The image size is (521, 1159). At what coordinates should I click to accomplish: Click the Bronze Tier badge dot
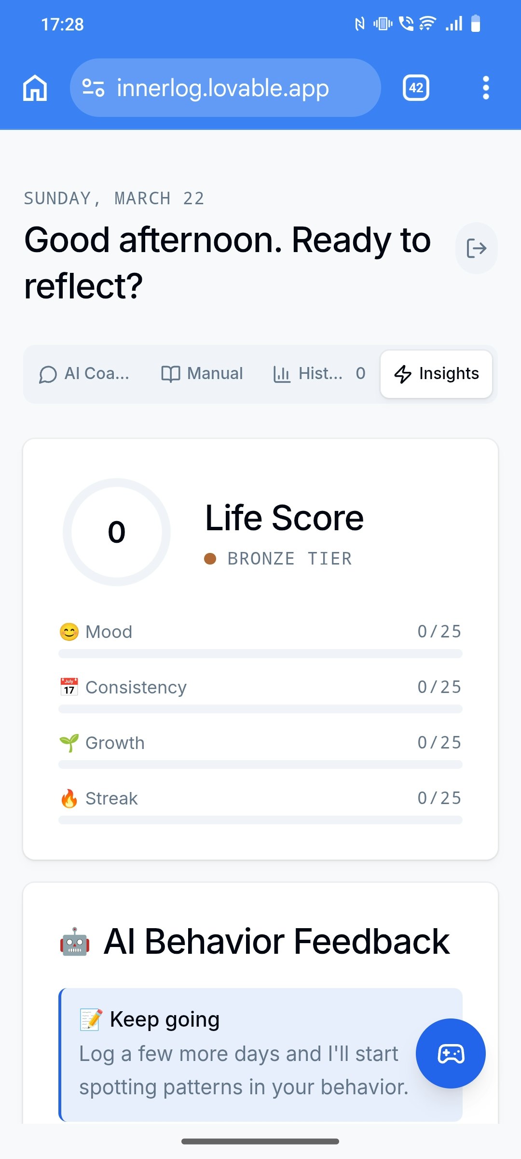[210, 559]
